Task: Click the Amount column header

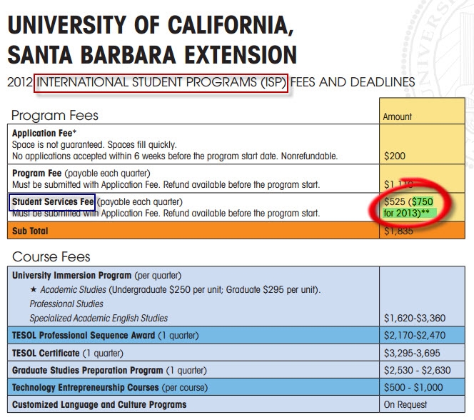Action: [398, 116]
